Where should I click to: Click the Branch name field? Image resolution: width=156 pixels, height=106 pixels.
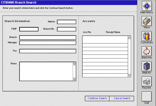click(48, 37)
